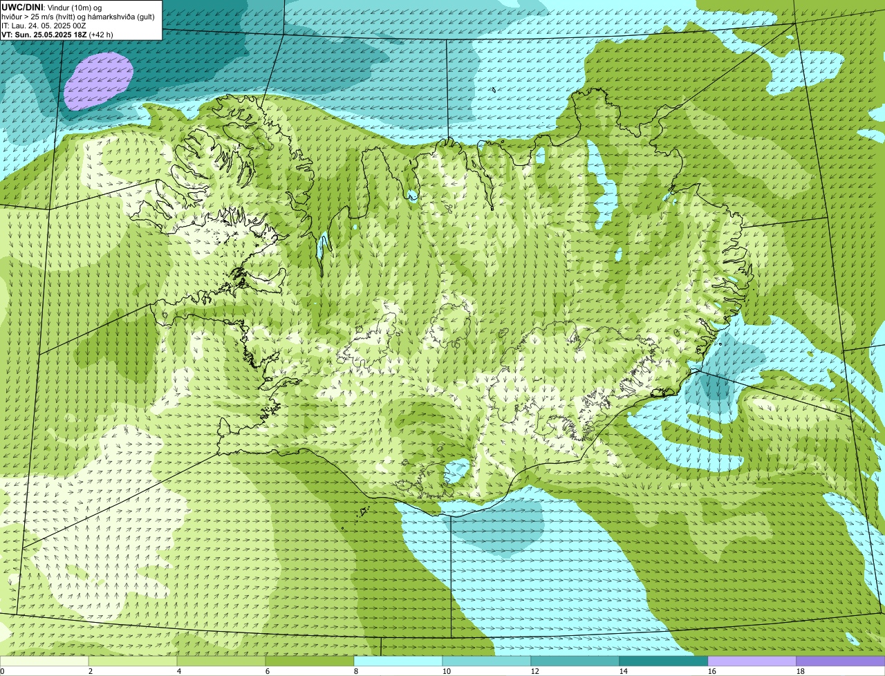Click the 12–14 m/s teal legend swatch
Screen dimensions: 885x676
575,661
